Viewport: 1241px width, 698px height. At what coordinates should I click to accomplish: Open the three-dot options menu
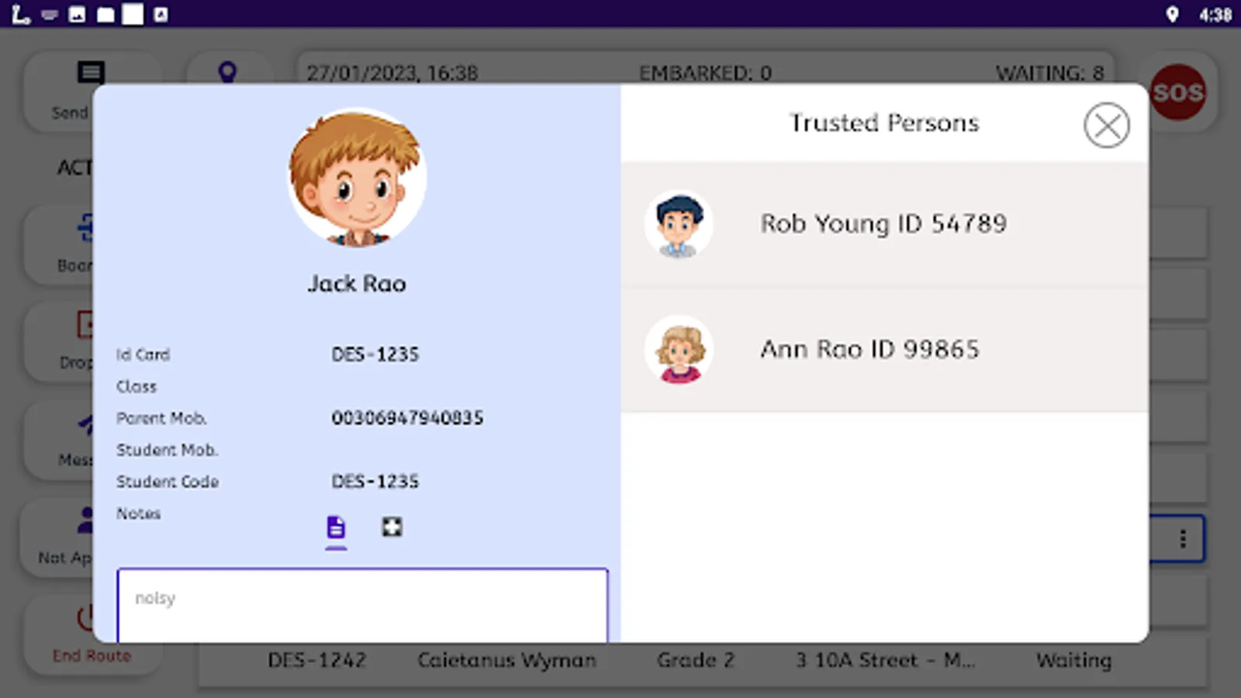(1182, 539)
